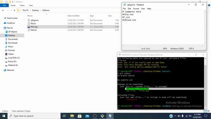This screenshot has width=211, height=119.
Task: Open Task View on the taskbar
Action: tap(64, 116)
